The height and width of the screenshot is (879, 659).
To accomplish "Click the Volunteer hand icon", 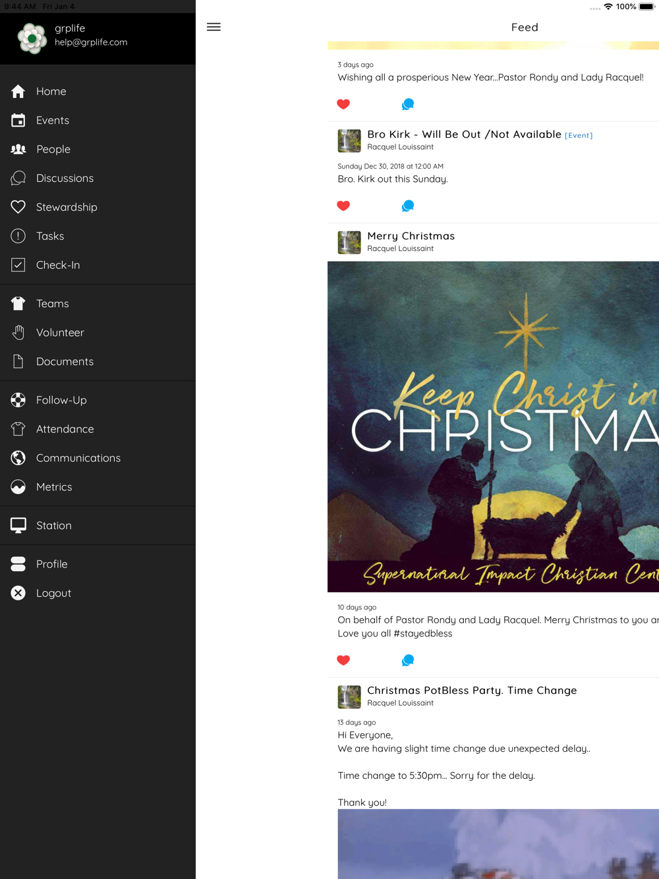I will [18, 332].
